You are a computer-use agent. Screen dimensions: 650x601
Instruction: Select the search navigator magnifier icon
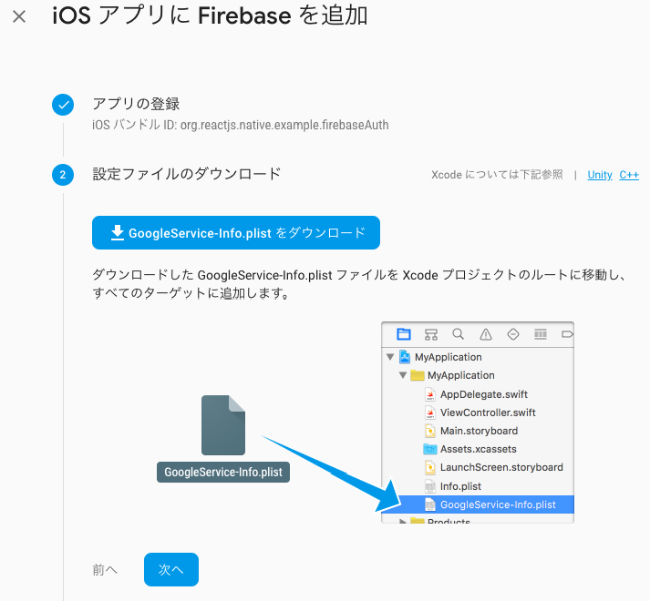458,334
